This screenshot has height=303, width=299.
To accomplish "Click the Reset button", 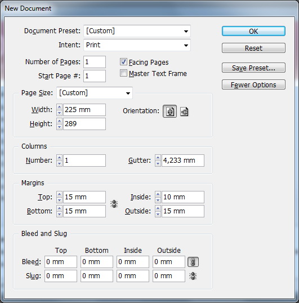I will (x=253, y=48).
